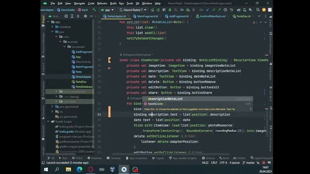Open the Xiaomi Redmi 7 device dropdown
This screenshot has width=310, height=174.
pyautogui.click(x=133, y=10)
